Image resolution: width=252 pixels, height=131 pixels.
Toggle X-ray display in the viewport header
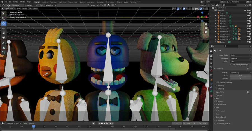190,8
